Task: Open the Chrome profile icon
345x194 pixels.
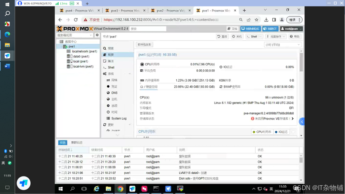Action: 282,20
